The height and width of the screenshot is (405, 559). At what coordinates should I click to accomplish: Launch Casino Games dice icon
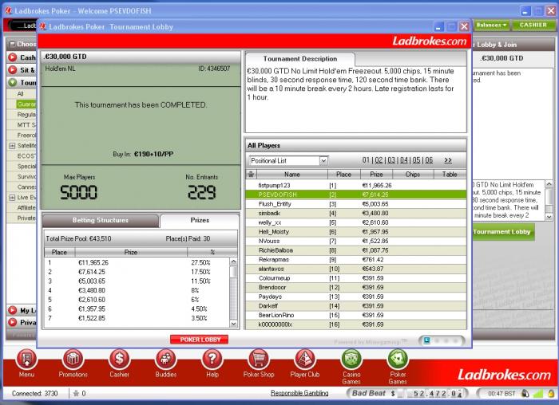tap(351, 360)
